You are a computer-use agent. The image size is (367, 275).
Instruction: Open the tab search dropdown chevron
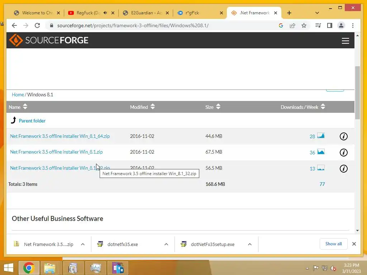[x=317, y=13]
